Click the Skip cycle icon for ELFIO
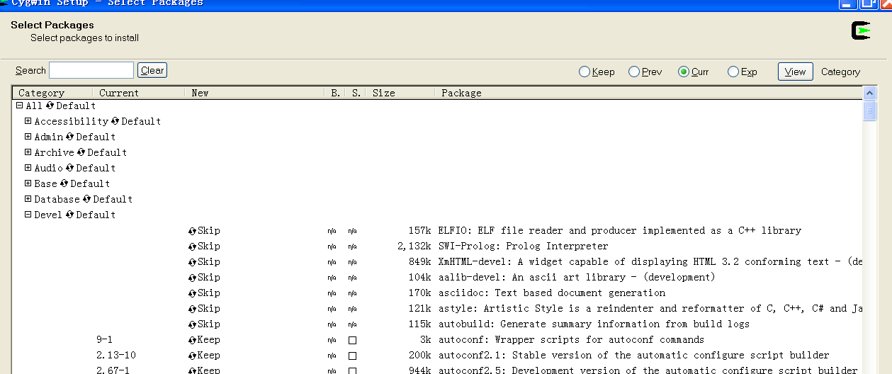This screenshot has width=892, height=374. point(192,231)
